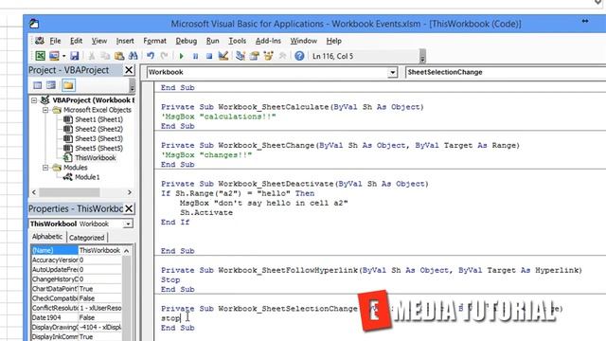Open Find with the binoculars icon
This screenshot has width=606, height=341.
[133, 56]
